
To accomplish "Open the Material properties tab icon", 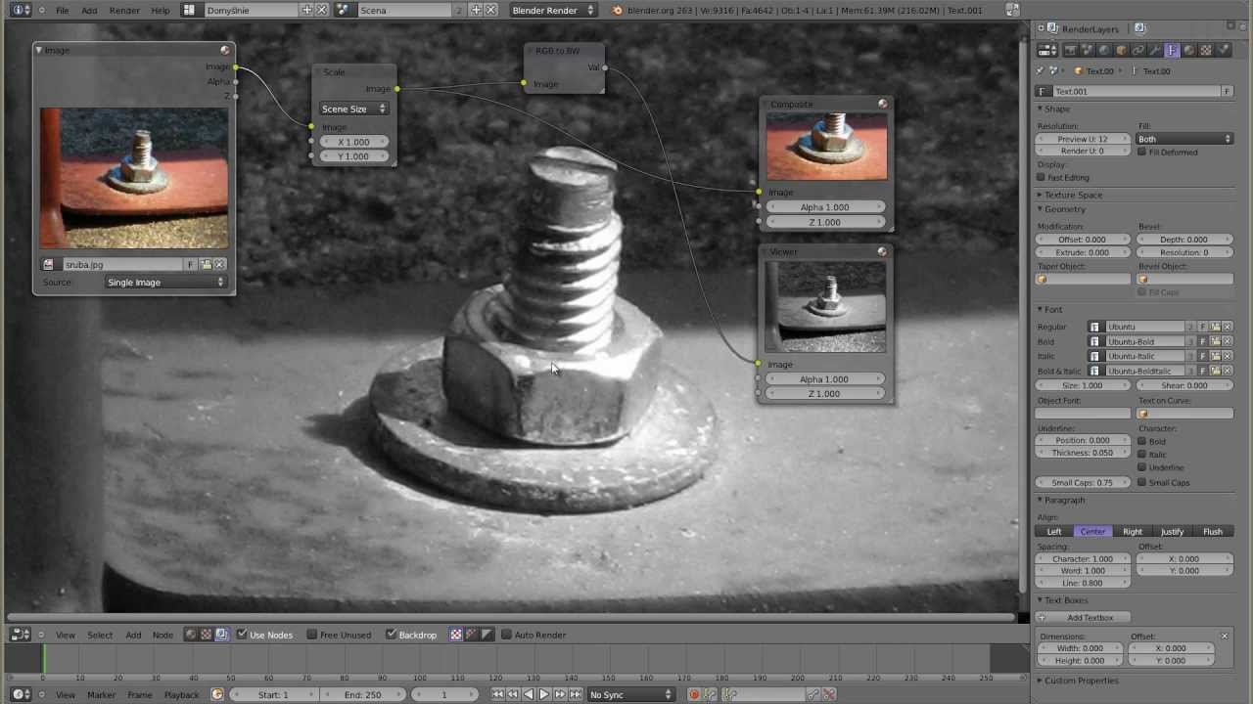I will [x=1188, y=50].
